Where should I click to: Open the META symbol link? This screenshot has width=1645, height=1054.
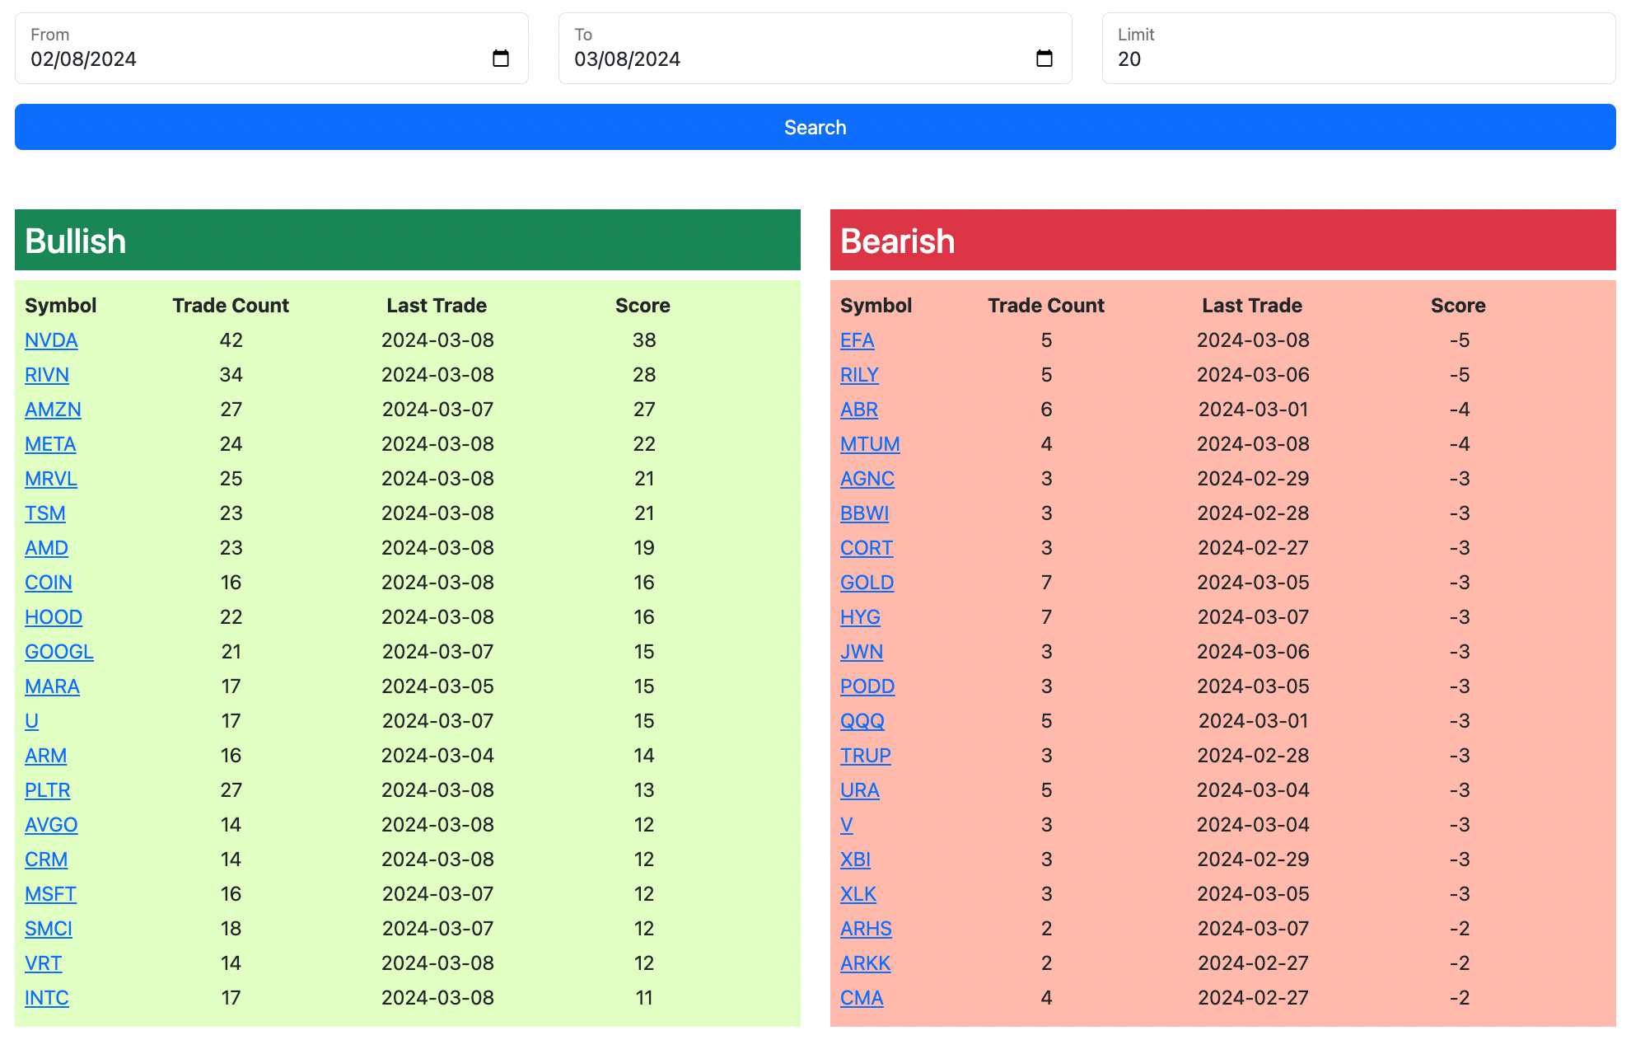(x=50, y=444)
